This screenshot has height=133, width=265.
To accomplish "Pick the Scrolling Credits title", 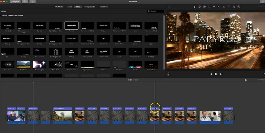I will pos(56,51).
